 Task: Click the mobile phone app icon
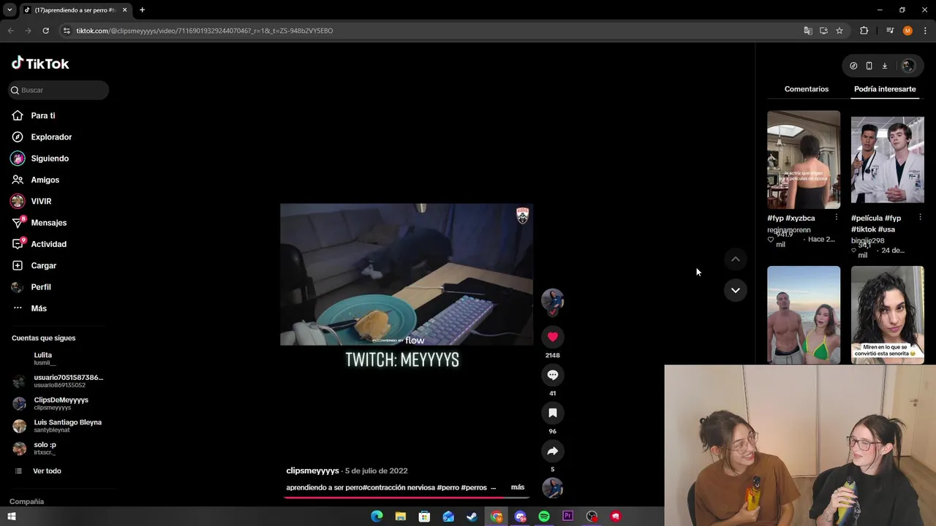coord(869,66)
